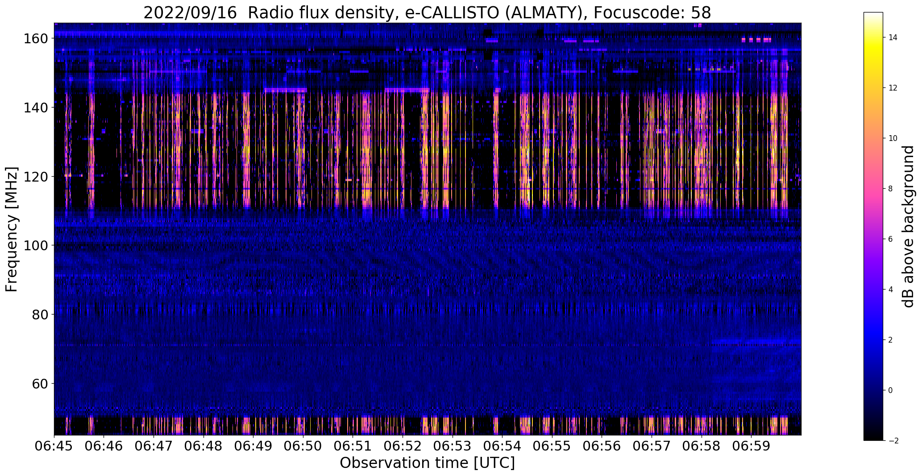
Task: Click the colorbar tick label −2
Action: (x=893, y=441)
